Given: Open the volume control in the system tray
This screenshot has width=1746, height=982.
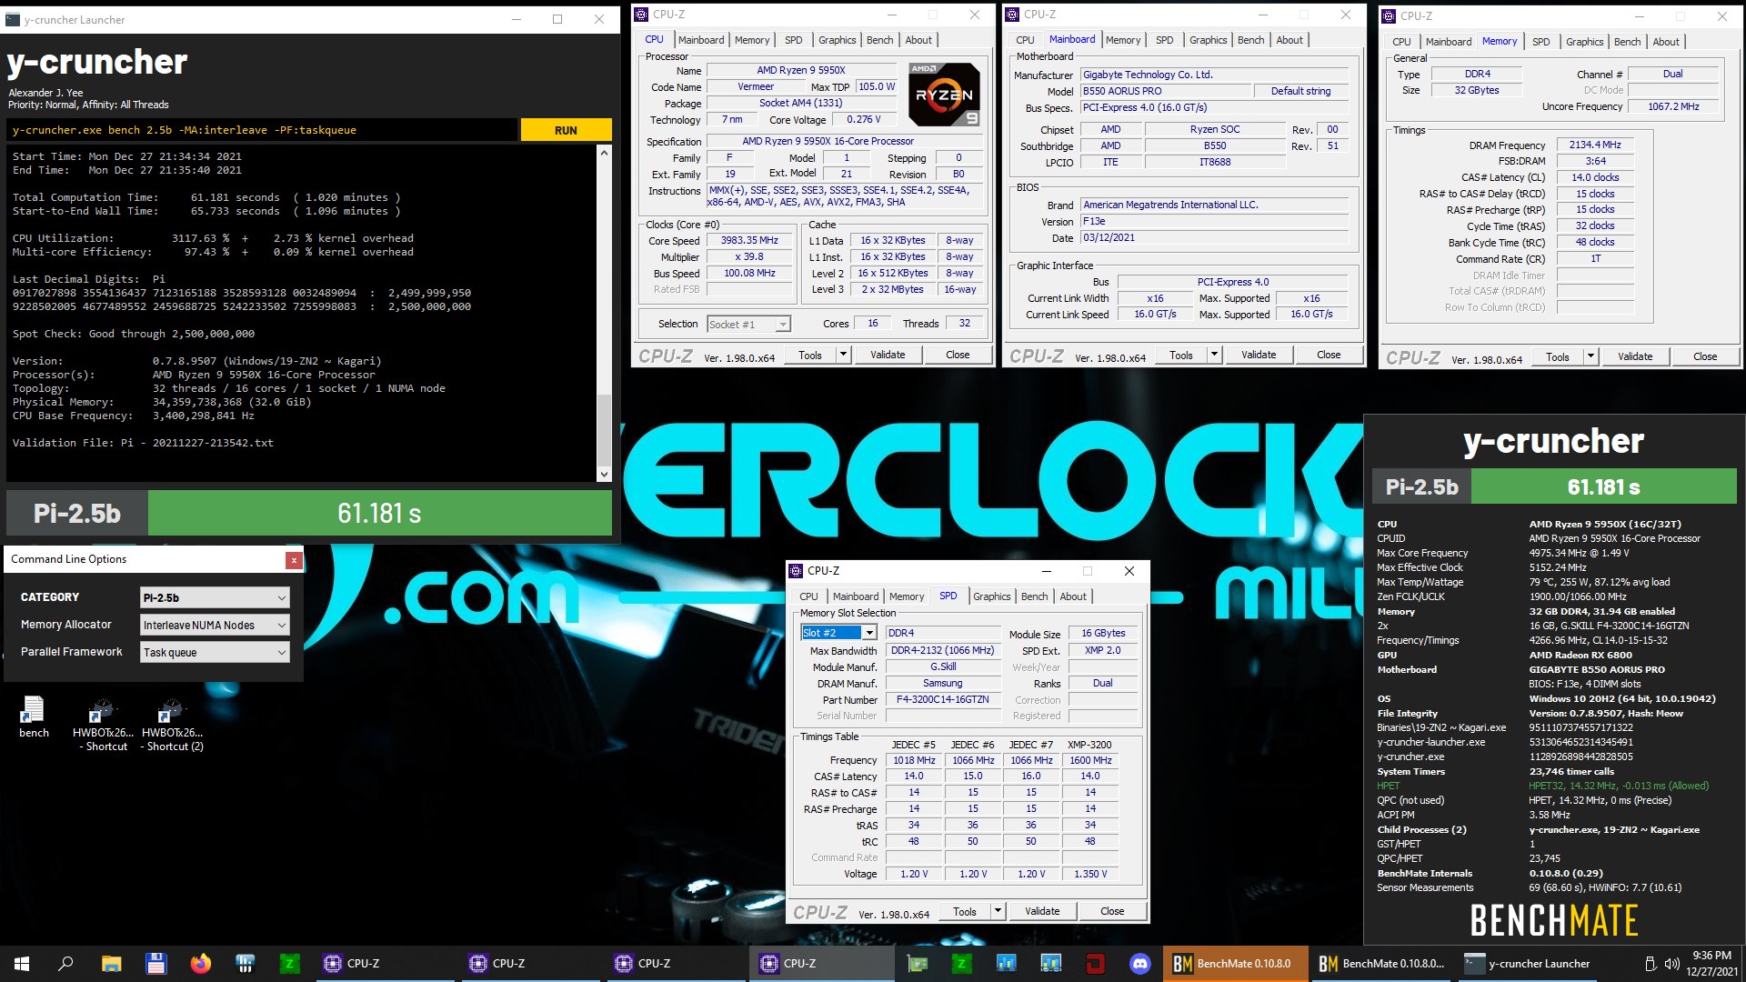Looking at the screenshot, I should coord(1673,963).
